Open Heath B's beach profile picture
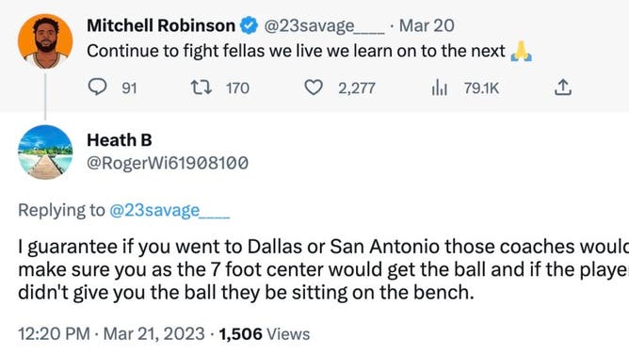 click(x=45, y=152)
